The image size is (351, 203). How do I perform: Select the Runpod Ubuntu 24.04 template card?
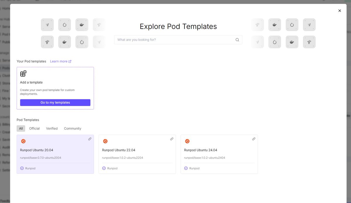pos(219,154)
